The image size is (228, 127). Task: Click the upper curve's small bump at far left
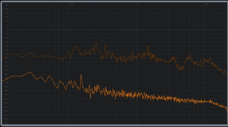30,53
